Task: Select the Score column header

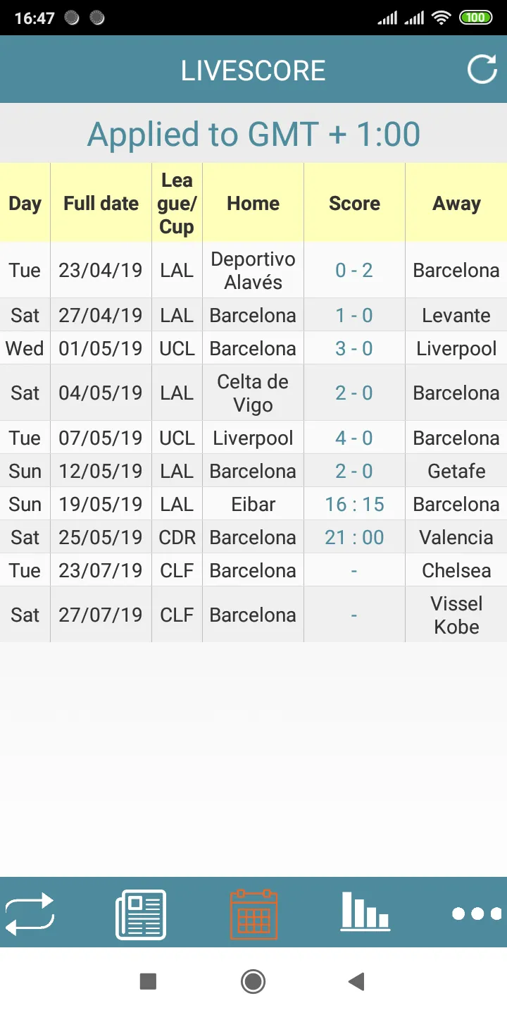Action: [354, 203]
